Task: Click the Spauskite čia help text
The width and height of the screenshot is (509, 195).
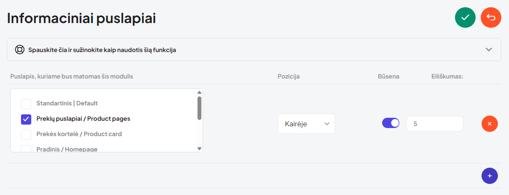Action: point(102,50)
